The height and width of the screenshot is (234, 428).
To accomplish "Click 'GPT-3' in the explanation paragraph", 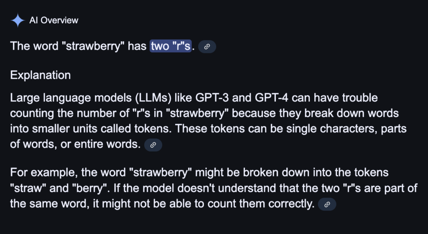I will tap(212, 98).
